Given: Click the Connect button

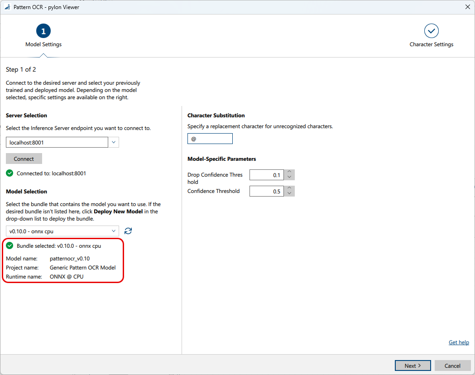Looking at the screenshot, I should pyautogui.click(x=24, y=159).
